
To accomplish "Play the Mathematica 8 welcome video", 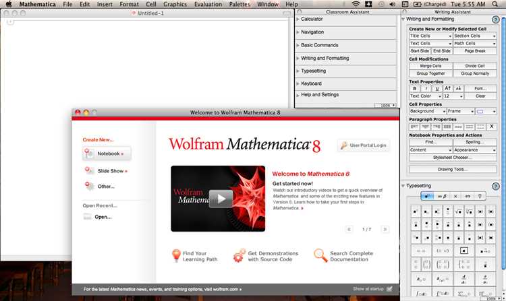I will (x=221, y=198).
